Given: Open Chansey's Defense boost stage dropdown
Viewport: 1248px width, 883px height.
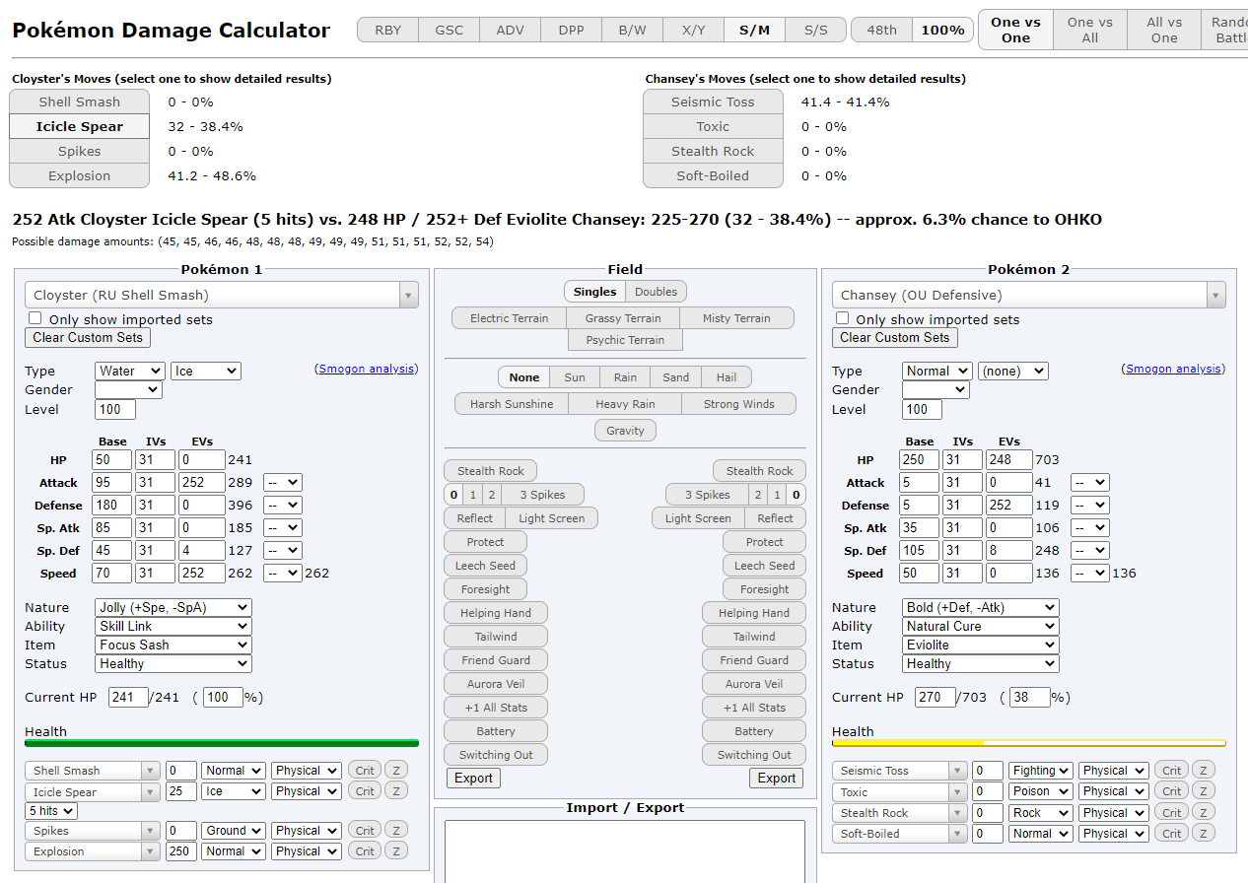Looking at the screenshot, I should pyautogui.click(x=1089, y=506).
